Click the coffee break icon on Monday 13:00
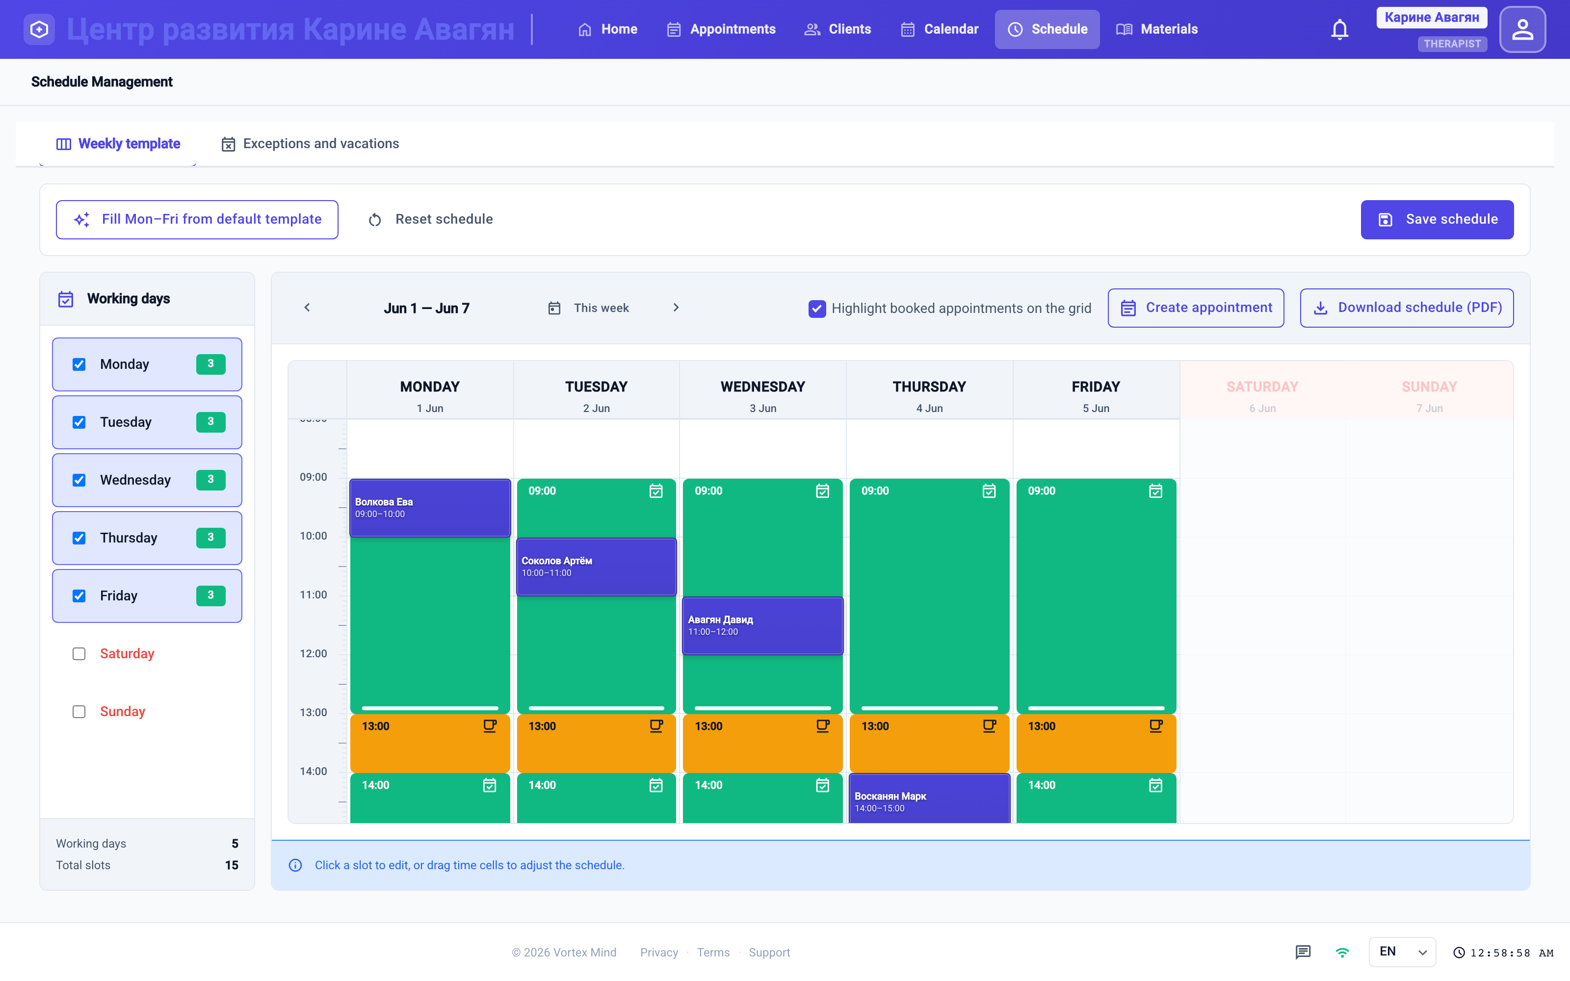This screenshot has height=981, width=1570. (x=490, y=726)
